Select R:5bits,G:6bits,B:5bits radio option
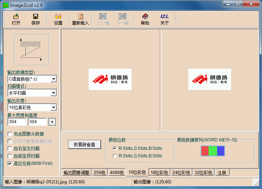The image size is (262, 189). (x=115, y=148)
